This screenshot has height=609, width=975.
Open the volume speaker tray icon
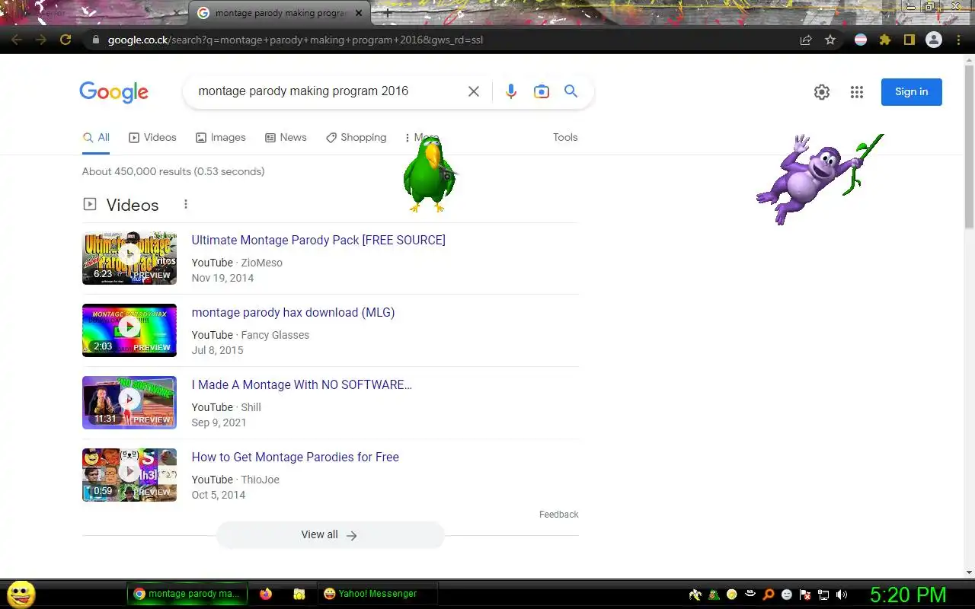842,595
